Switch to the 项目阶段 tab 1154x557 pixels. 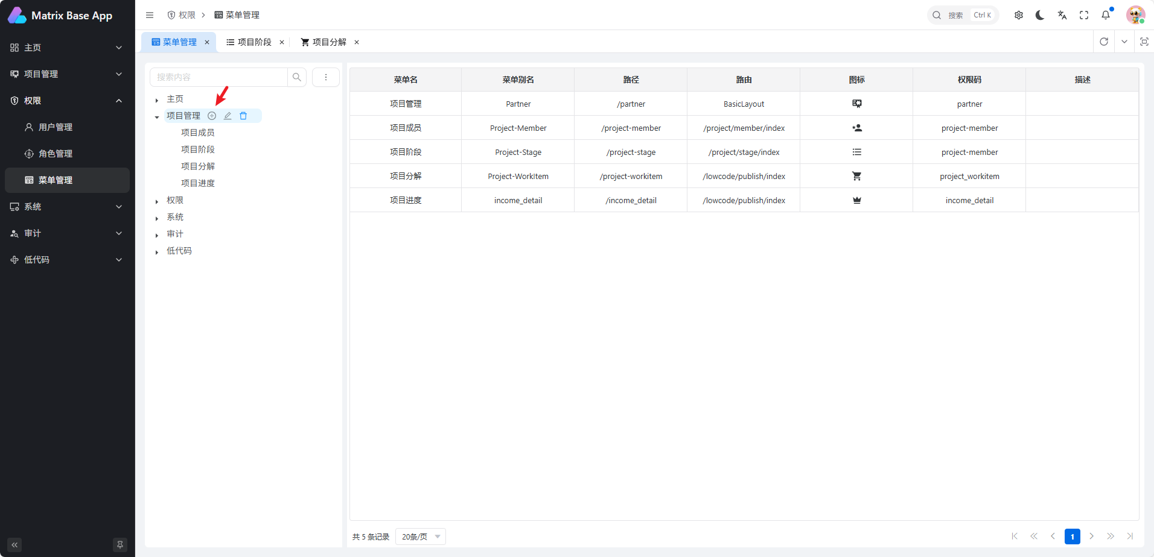[x=253, y=42]
